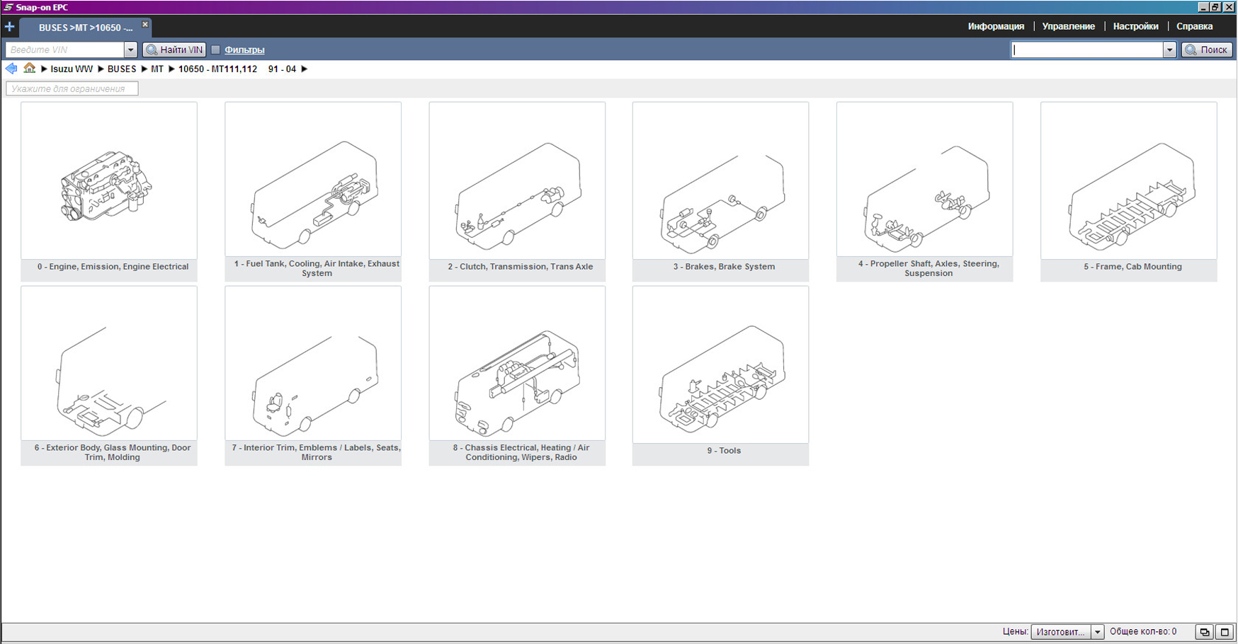Expand the search field dropdown arrow

pos(1169,50)
